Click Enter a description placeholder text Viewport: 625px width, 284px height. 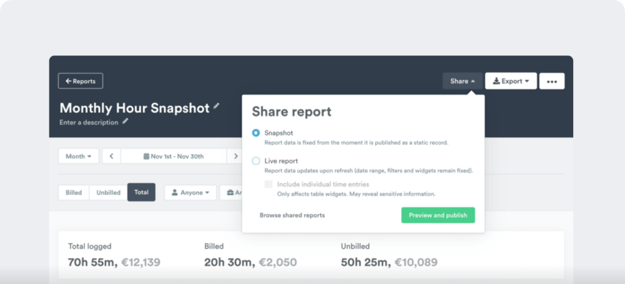89,122
